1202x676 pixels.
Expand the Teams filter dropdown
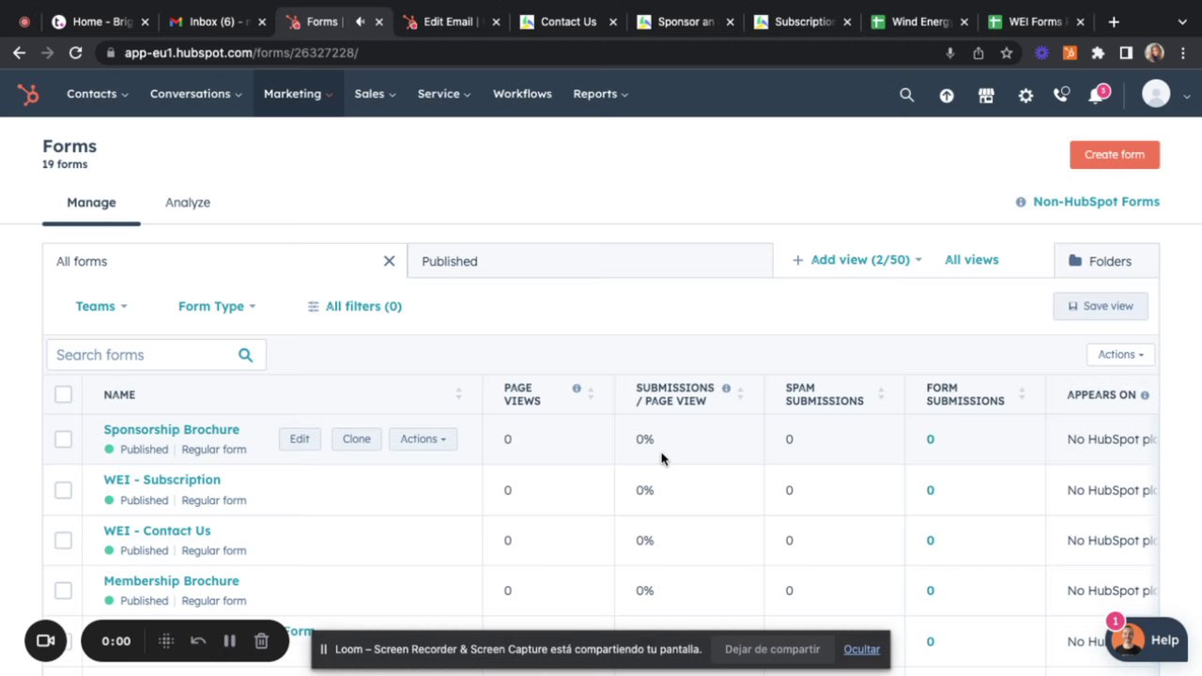pos(101,306)
